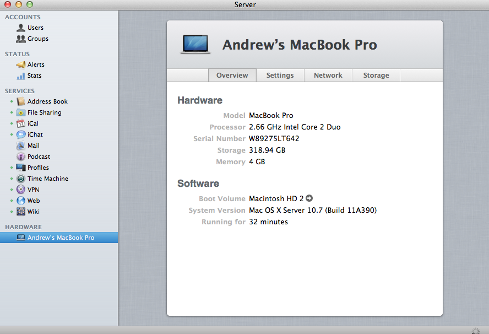The height and width of the screenshot is (334, 489).
Task: Select the File Sharing service
Action: [x=59, y=112]
